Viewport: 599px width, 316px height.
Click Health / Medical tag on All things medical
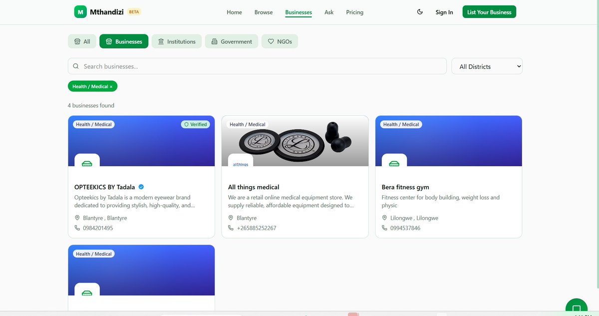click(x=248, y=124)
